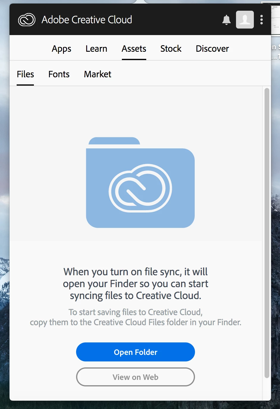
Task: Click the 'To start saving files' description text
Action: point(136,317)
